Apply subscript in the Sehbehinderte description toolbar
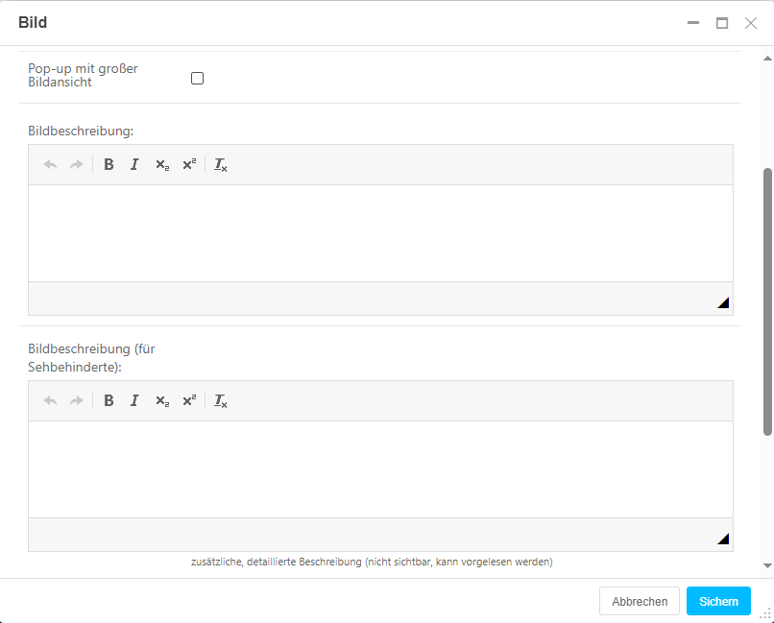The height and width of the screenshot is (623, 774). coord(162,400)
